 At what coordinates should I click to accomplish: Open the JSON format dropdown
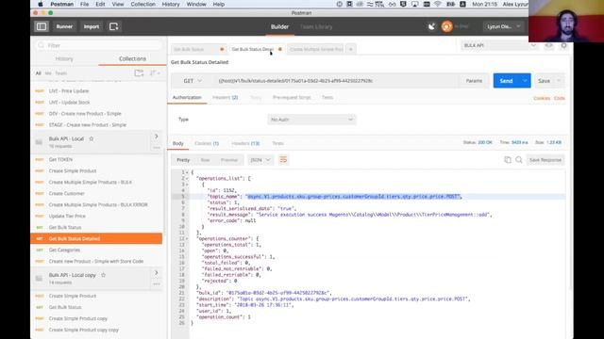[260, 160]
